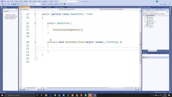This screenshot has height=97, width=172.
Task: Click the Search Toolbox field
Action: 10,9
